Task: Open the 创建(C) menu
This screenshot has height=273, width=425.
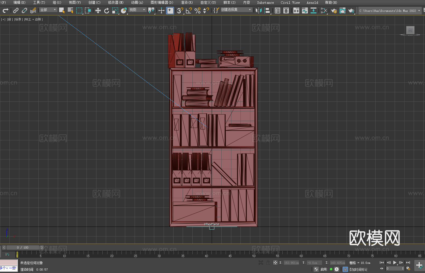Action: pos(94,2)
